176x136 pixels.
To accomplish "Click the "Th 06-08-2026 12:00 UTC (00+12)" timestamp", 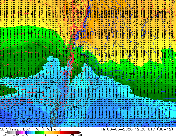I will (x=137, y=129).
